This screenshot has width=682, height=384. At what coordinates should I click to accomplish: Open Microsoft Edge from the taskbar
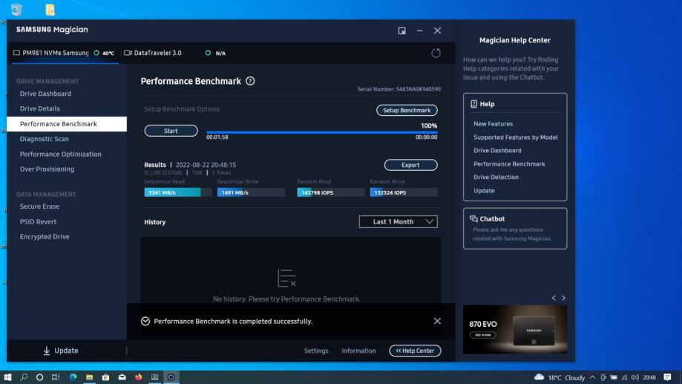click(x=73, y=377)
